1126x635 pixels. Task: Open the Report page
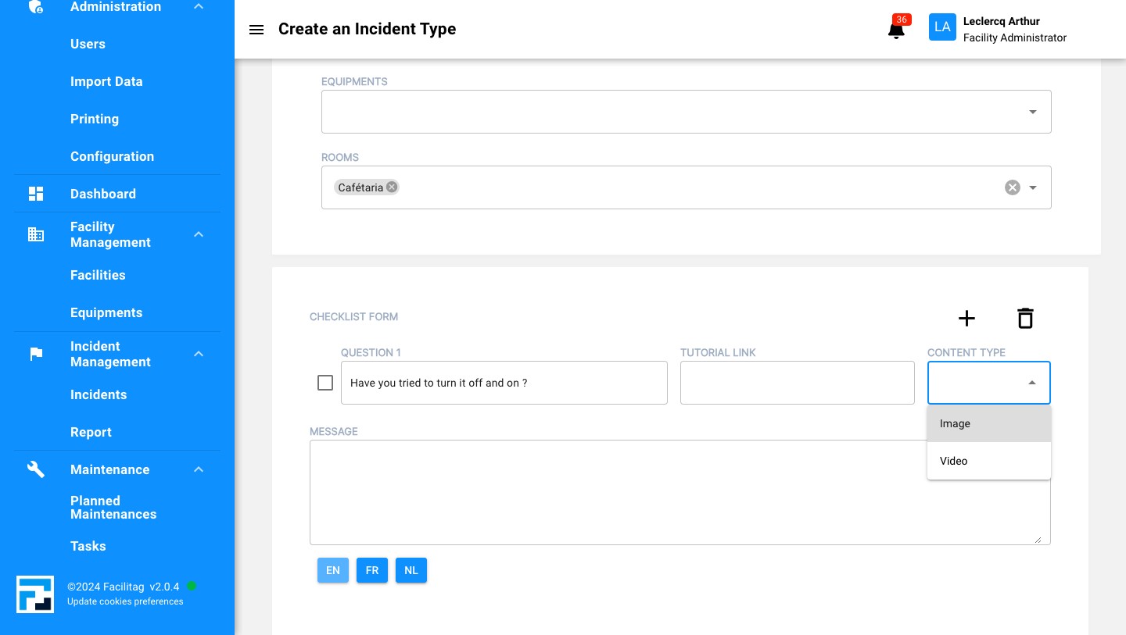point(91,432)
